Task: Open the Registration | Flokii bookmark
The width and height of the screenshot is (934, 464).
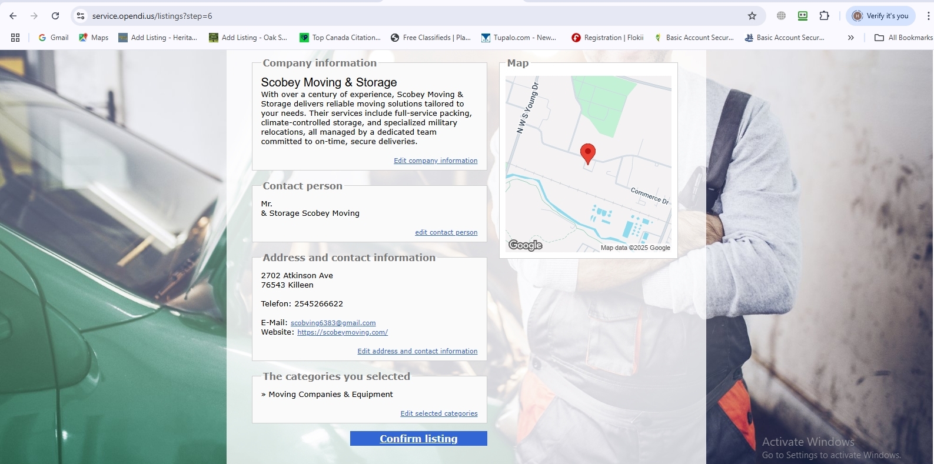Action: tap(607, 38)
